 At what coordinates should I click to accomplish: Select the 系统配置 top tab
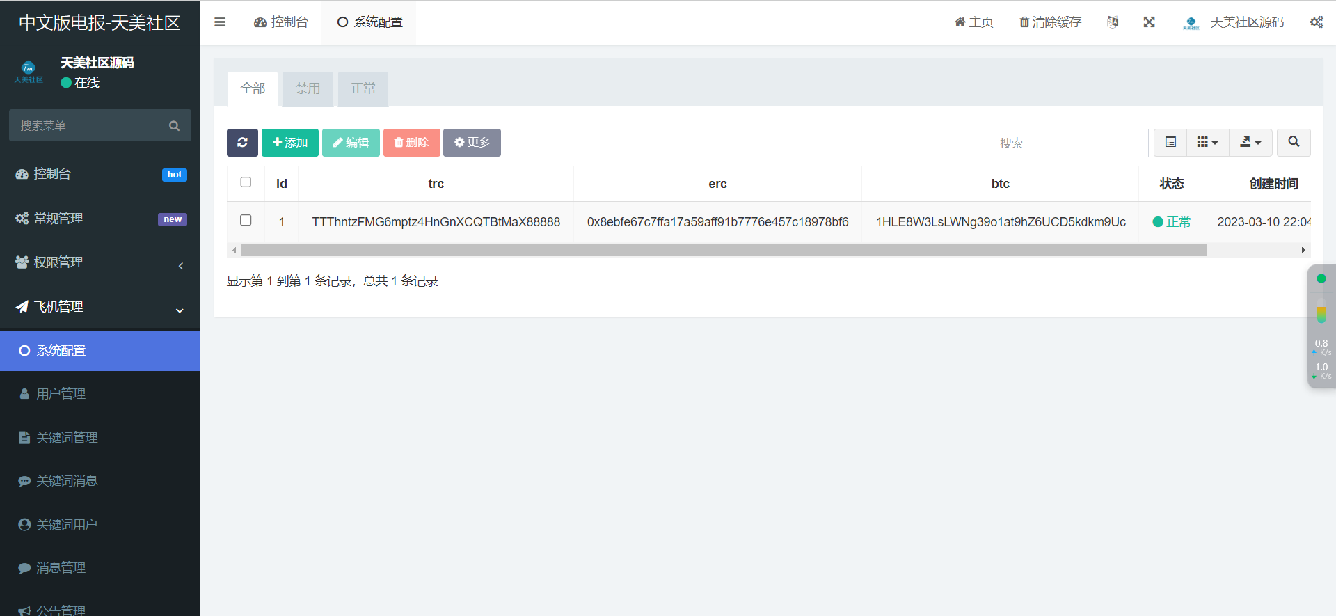point(369,22)
